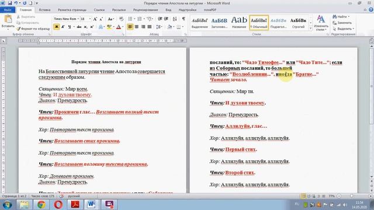Toggle Align Left paragraph alignment
Screen dimensions: 374x210
130,27
